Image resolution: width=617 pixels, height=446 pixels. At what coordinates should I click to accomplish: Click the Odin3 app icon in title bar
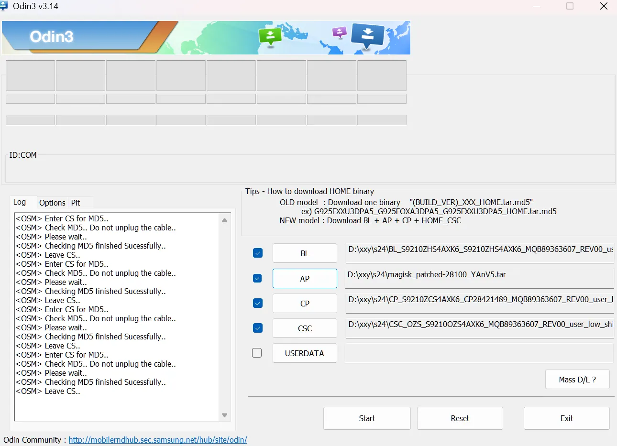4,6
